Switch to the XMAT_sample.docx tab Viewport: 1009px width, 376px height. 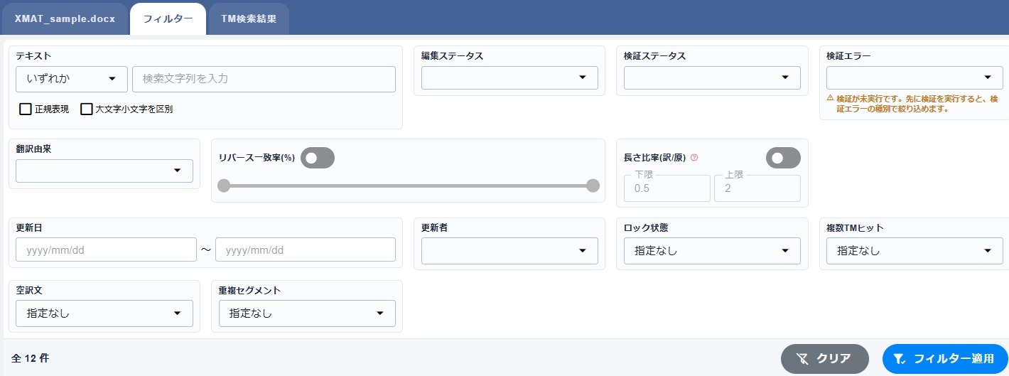pos(65,19)
